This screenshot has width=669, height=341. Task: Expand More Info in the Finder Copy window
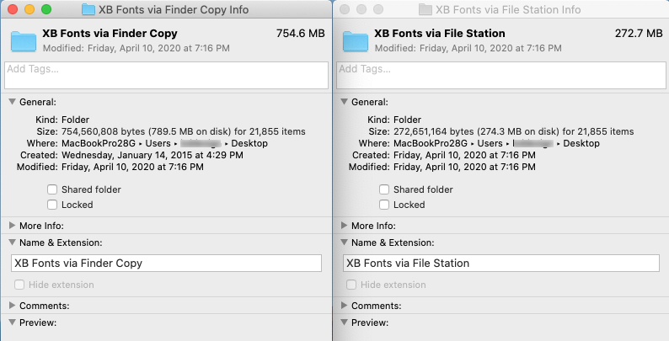pyautogui.click(x=13, y=226)
